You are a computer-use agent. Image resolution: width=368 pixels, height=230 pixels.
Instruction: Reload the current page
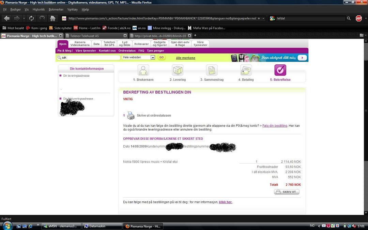tap(31, 18)
